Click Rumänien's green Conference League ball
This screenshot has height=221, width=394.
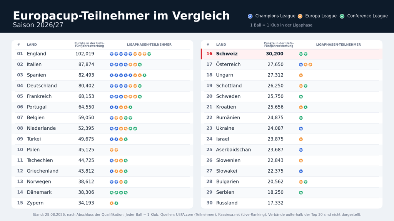301,118
